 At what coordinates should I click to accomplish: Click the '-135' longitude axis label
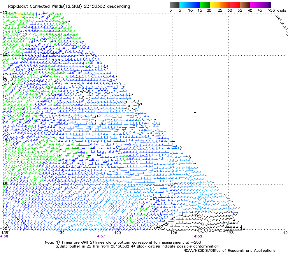coord(4,233)
